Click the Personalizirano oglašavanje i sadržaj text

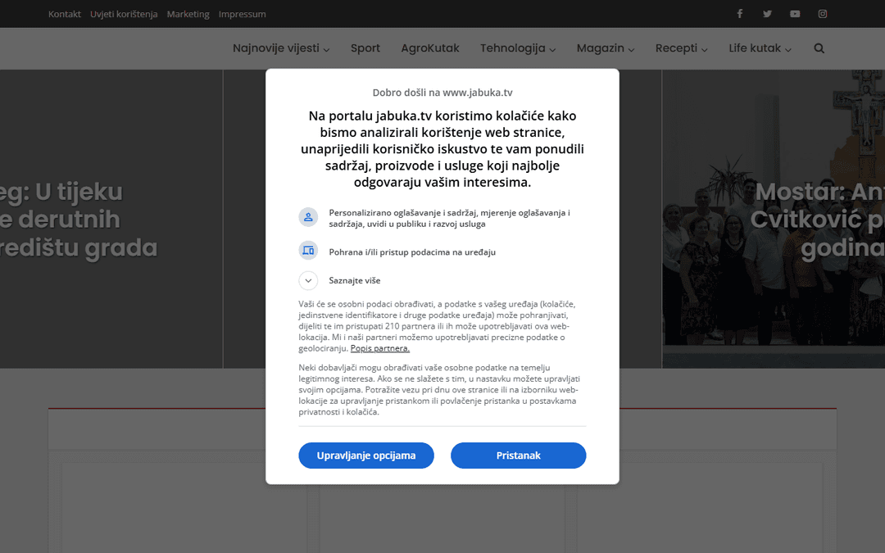pyautogui.click(x=449, y=219)
